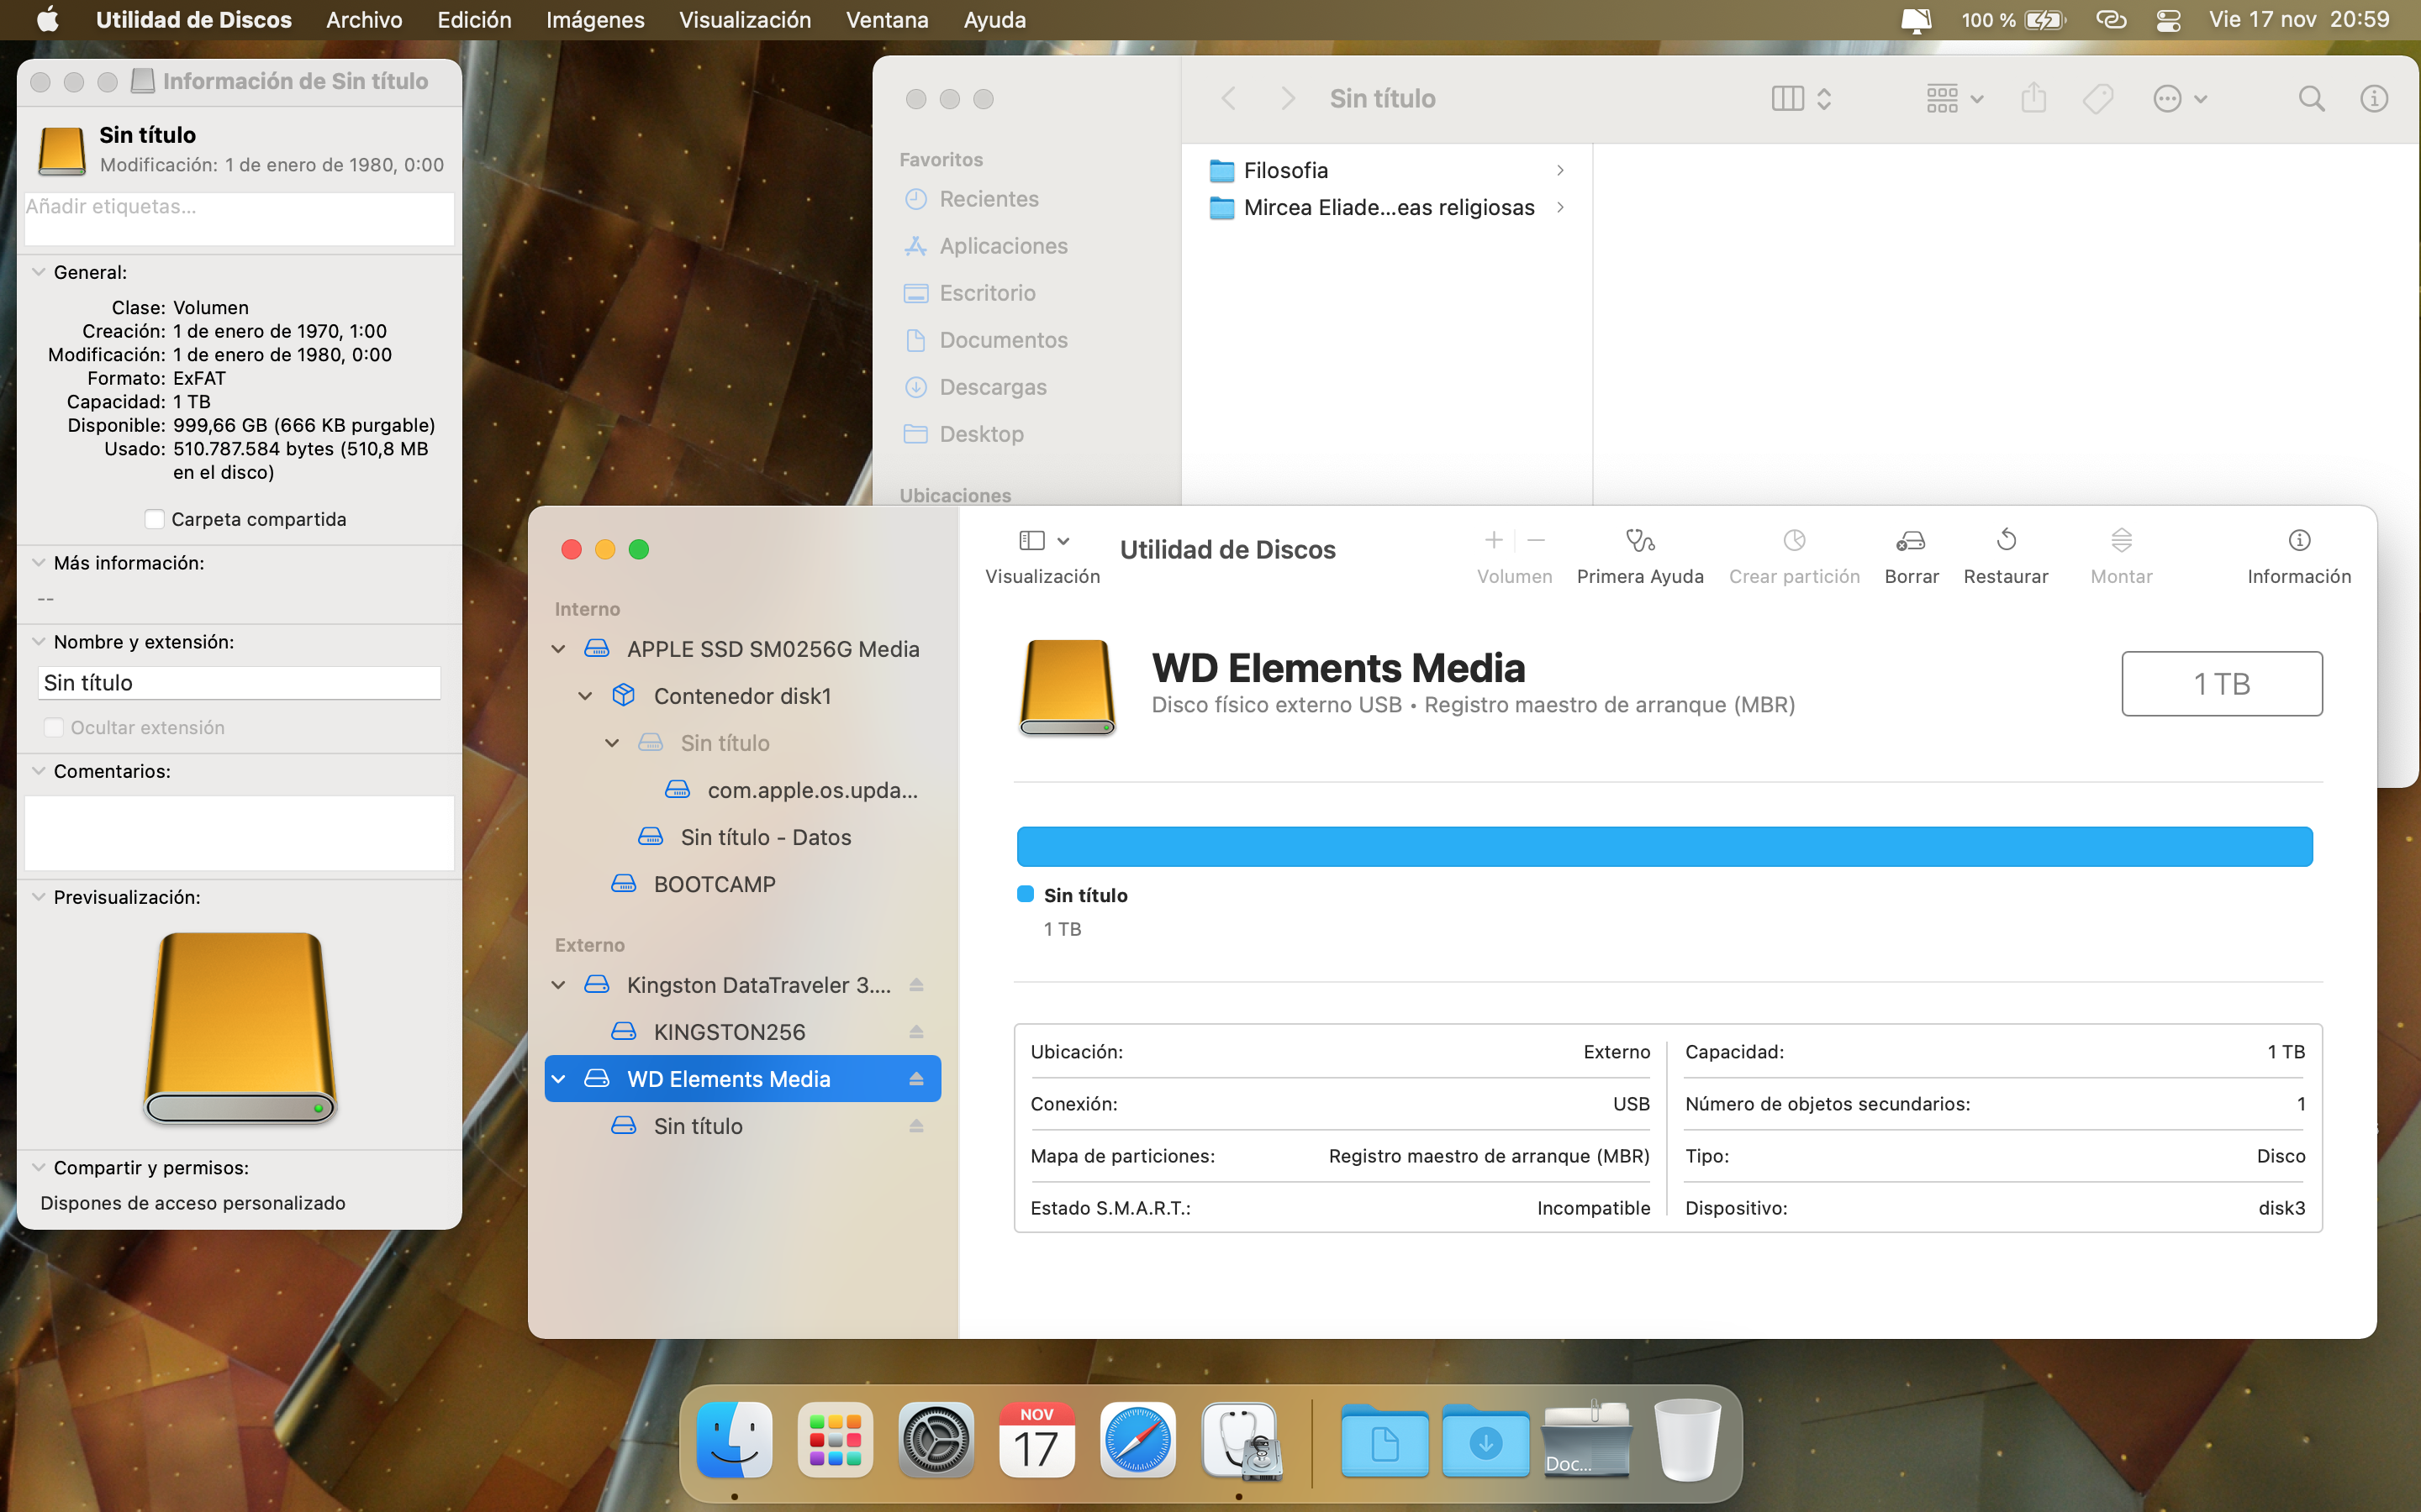Click the Finder search magnifier icon
Viewport: 2421px width, 1512px height.
[2311, 99]
